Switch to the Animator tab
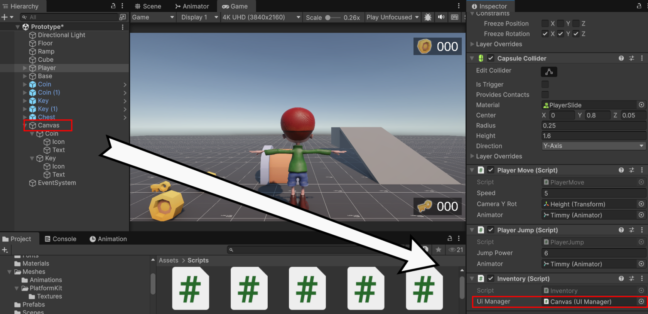Screen dimensions: 648x314 click(x=192, y=6)
